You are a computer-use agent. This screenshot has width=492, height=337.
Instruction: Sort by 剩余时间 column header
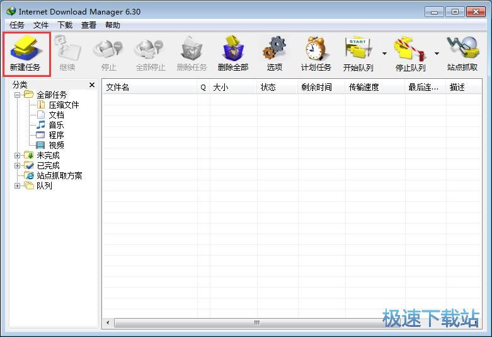322,87
